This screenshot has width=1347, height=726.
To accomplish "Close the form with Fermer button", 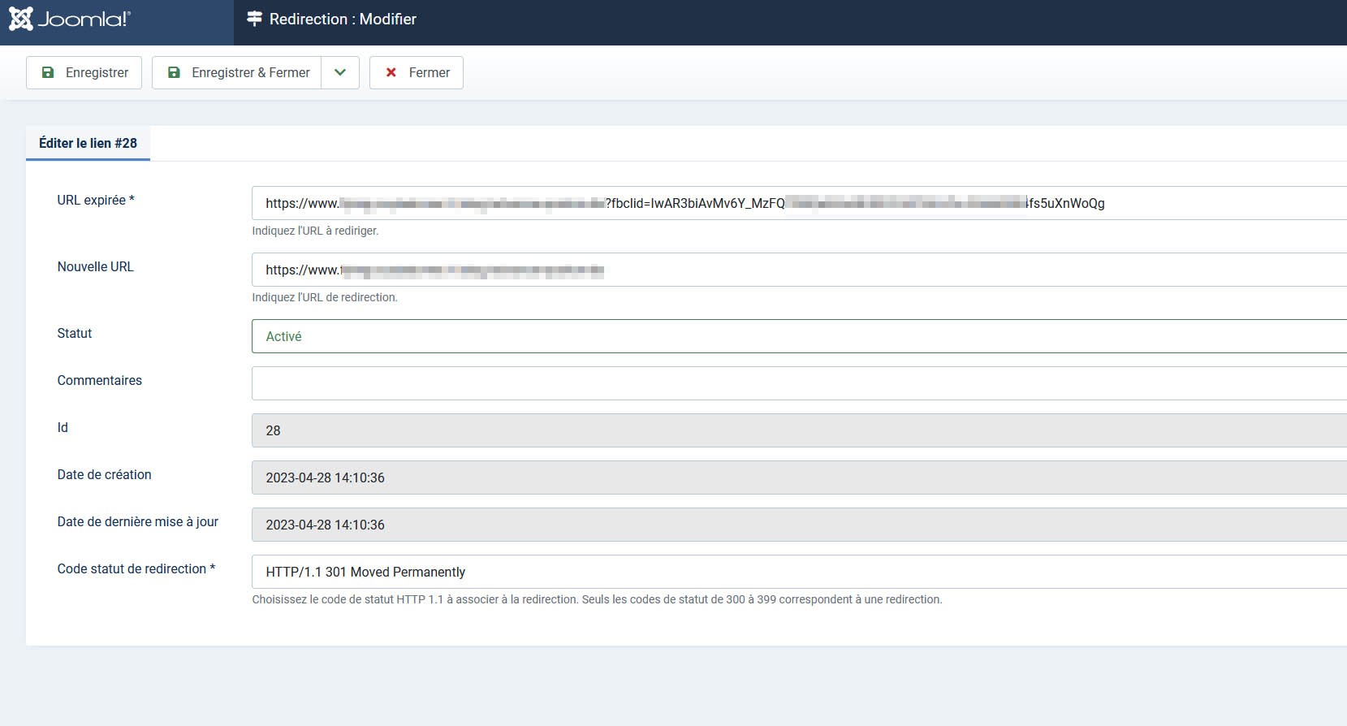I will 417,72.
